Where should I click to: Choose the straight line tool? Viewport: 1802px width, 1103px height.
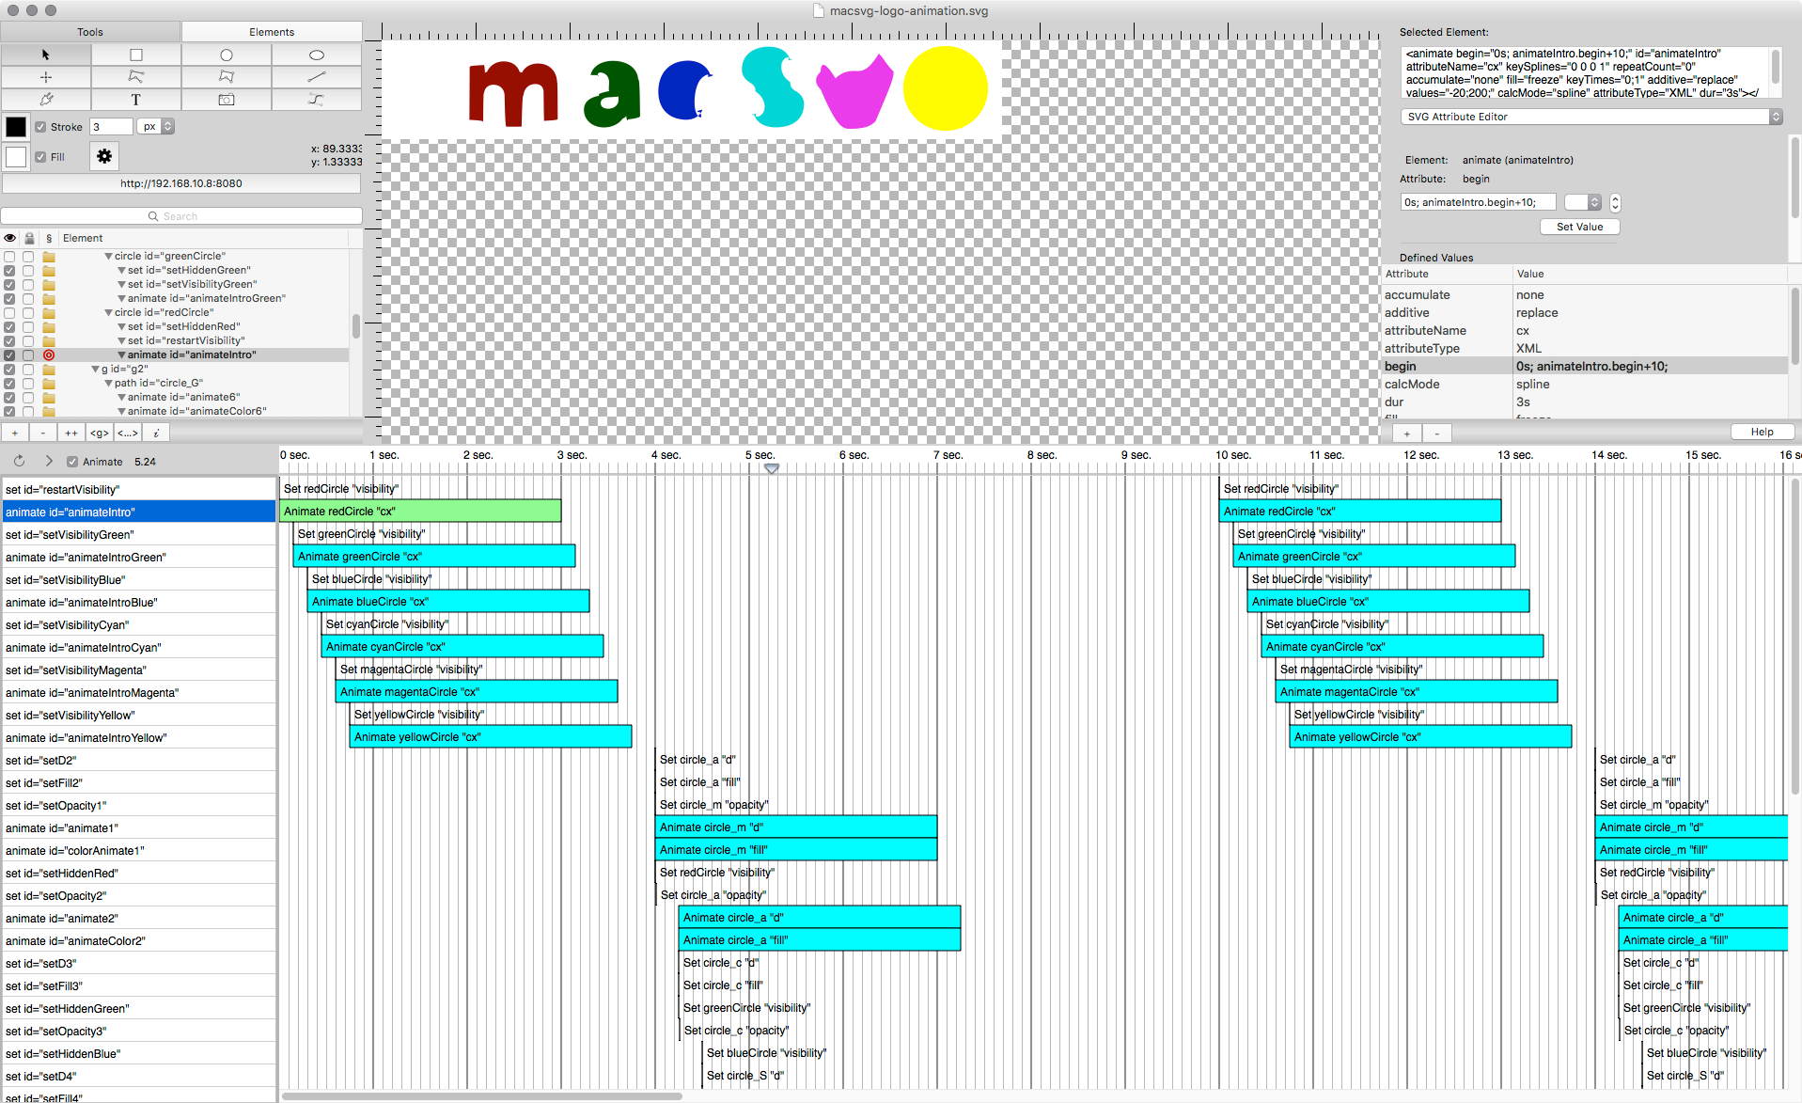317,77
